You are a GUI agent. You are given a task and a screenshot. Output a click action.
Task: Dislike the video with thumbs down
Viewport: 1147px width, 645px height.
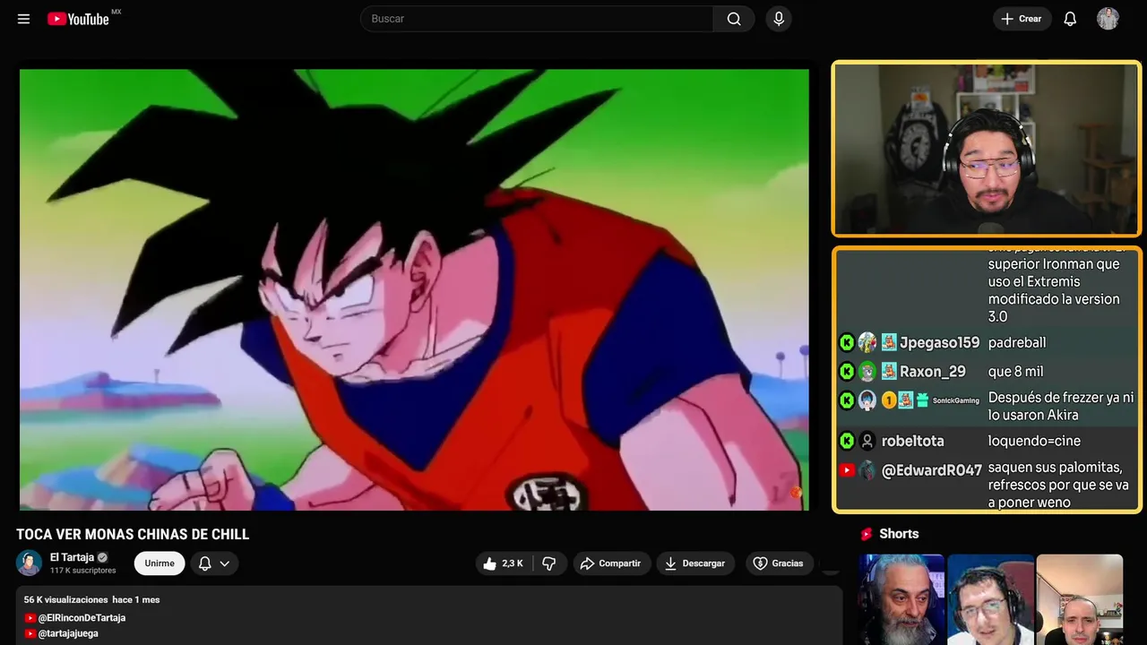click(549, 563)
